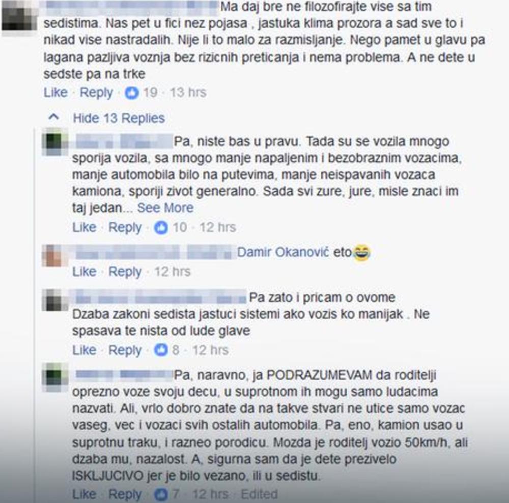509x503 pixels.
Task: Click the thumbs-up icon with 10 likes
Action: click(161, 227)
